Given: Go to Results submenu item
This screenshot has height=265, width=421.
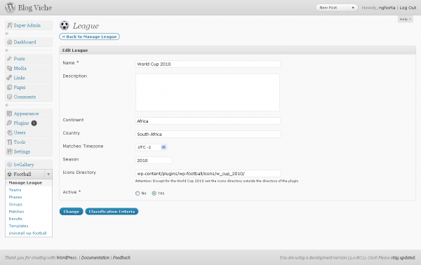Looking at the screenshot, I should [15, 219].
